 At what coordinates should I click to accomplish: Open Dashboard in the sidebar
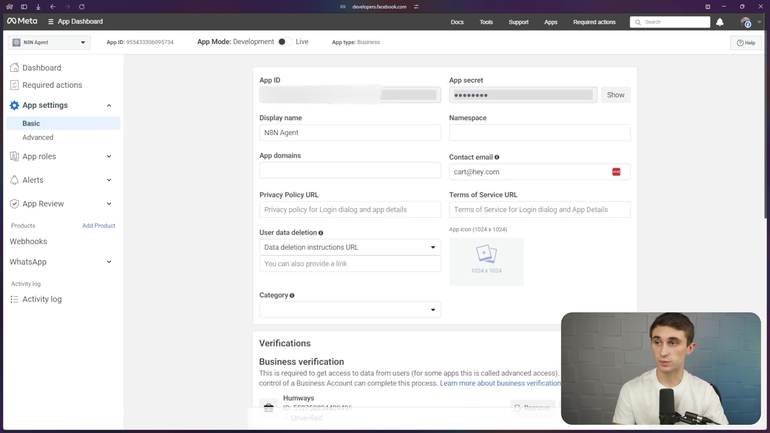[42, 68]
